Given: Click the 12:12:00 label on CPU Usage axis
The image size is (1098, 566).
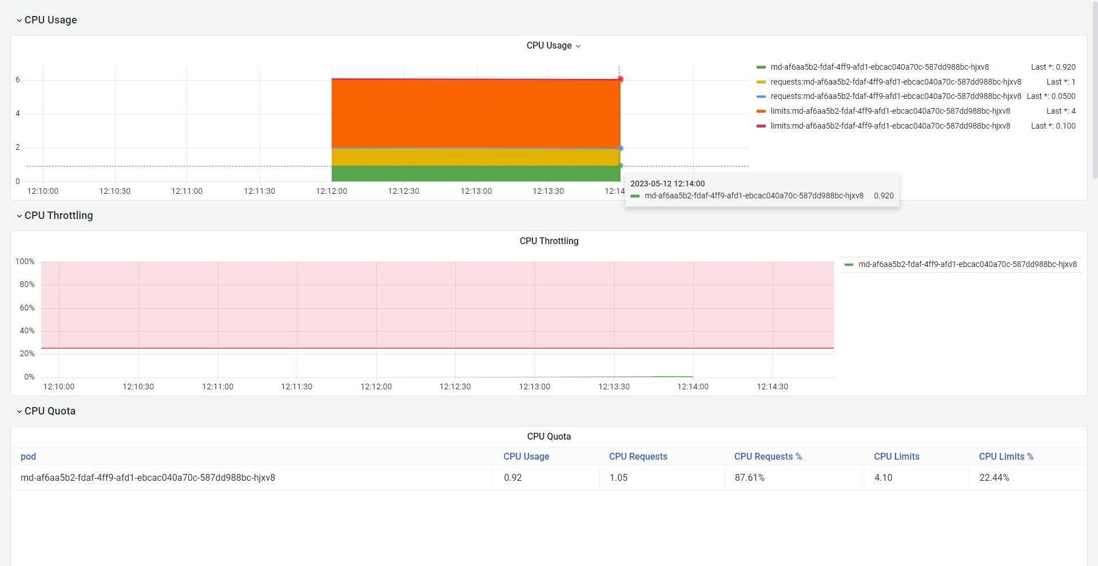Looking at the screenshot, I should tap(332, 191).
